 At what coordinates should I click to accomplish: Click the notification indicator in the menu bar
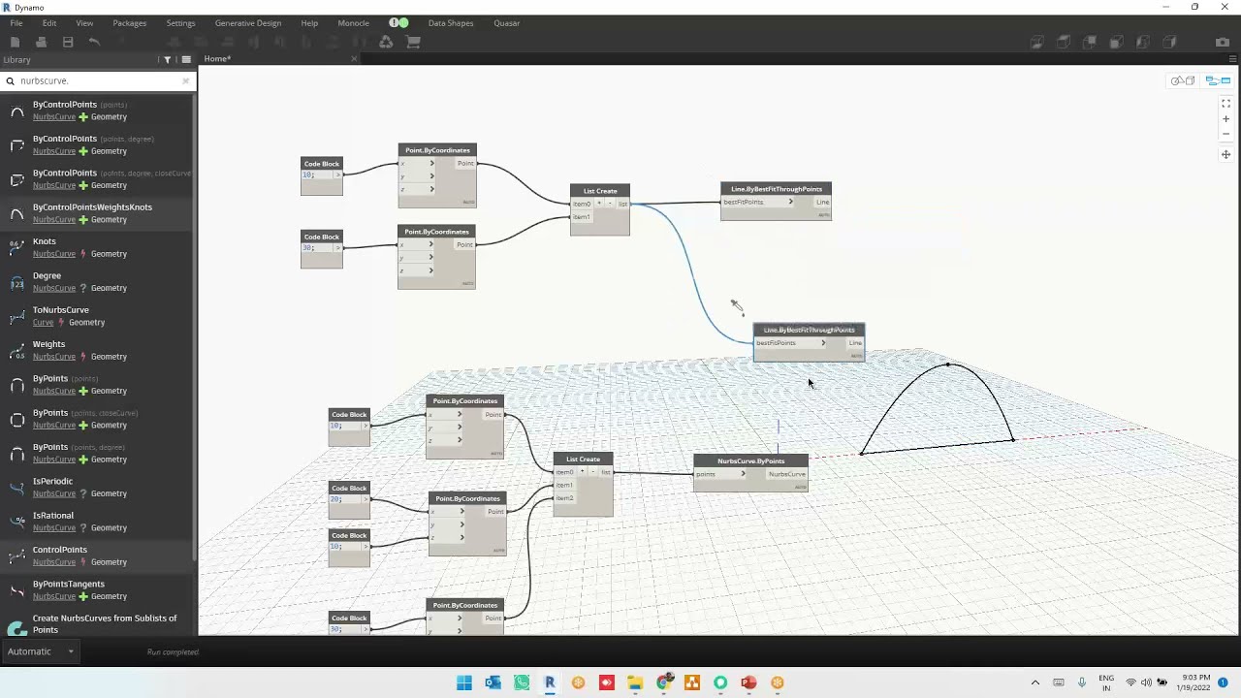click(398, 22)
